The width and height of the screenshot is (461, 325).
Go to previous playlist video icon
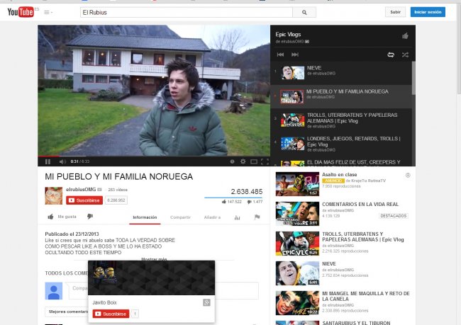click(280, 55)
